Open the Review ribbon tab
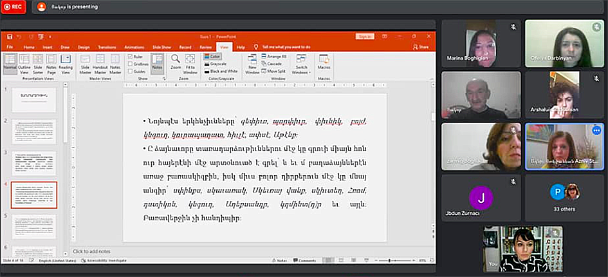 [205, 47]
